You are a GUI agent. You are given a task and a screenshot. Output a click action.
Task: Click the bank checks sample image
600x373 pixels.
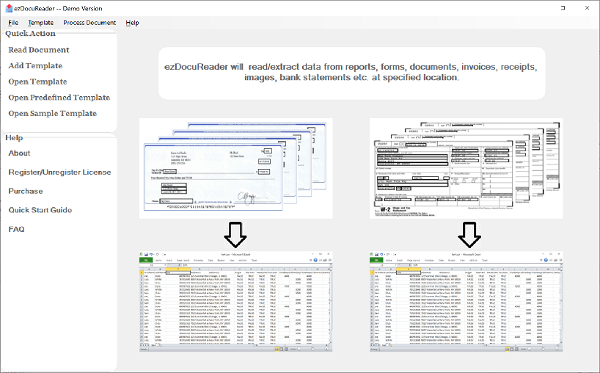(235, 168)
